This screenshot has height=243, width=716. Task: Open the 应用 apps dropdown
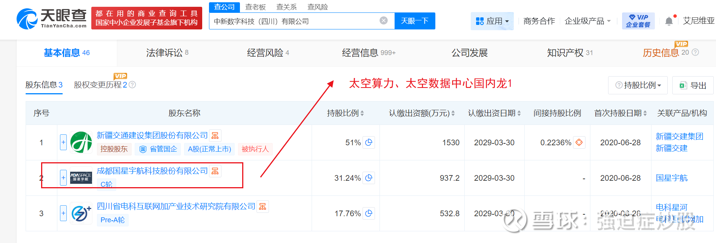492,21
